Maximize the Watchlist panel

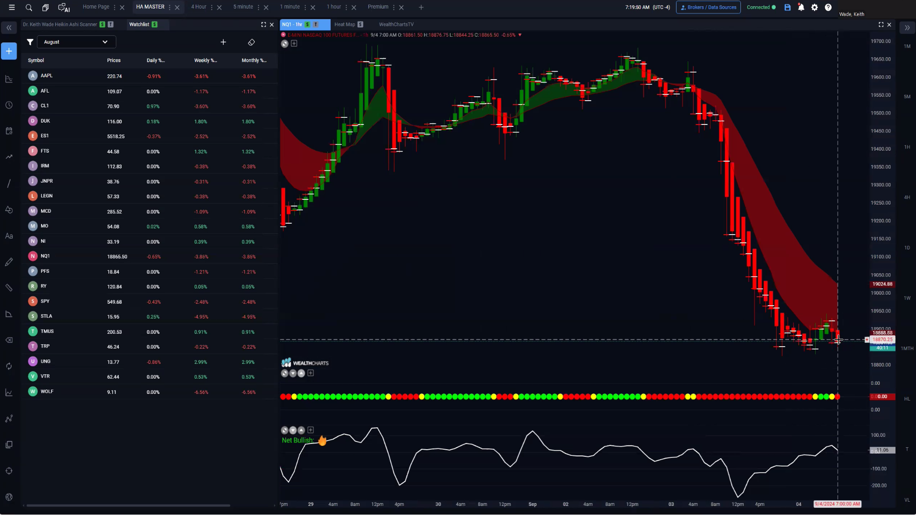click(263, 24)
